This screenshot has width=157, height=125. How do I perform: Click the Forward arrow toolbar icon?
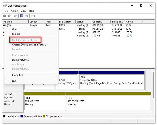point(9,16)
